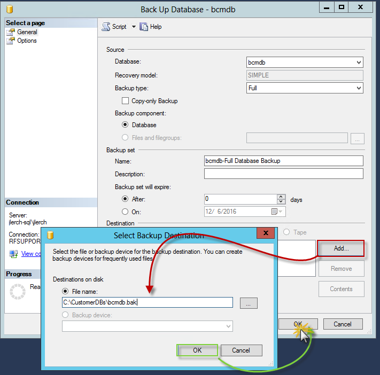Image resolution: width=380 pixels, height=375 pixels.
Task: Click OK in Select Backup Destination dialog
Action: (x=197, y=350)
